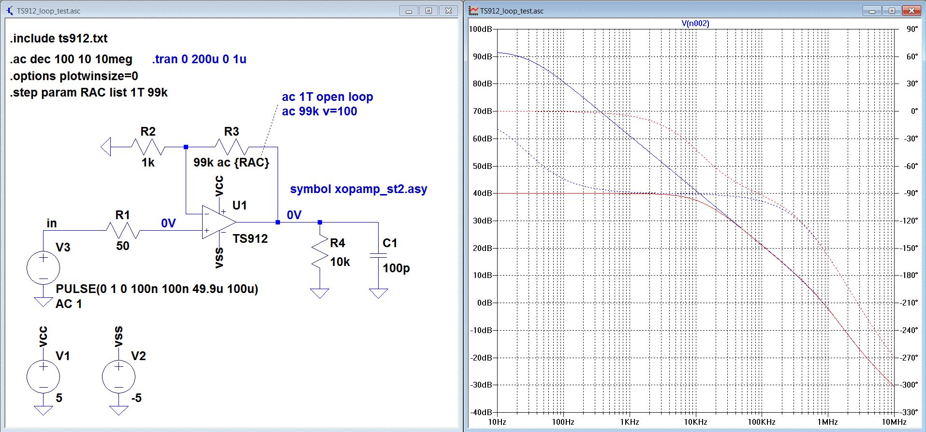Select the C1 capacitor symbol
The height and width of the screenshot is (432, 926).
[378, 255]
